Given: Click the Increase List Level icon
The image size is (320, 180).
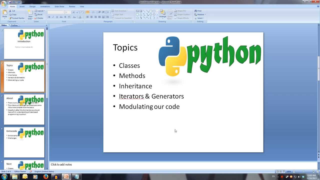Looking at the screenshot, I should point(103,12).
